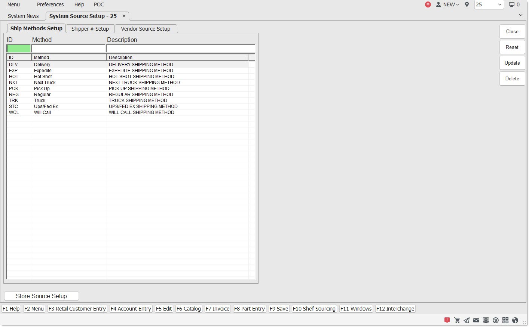Open the NEW user dropdown
529x327 pixels.
pos(448,4)
